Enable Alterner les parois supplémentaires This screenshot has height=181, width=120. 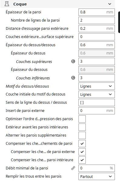(82, 135)
